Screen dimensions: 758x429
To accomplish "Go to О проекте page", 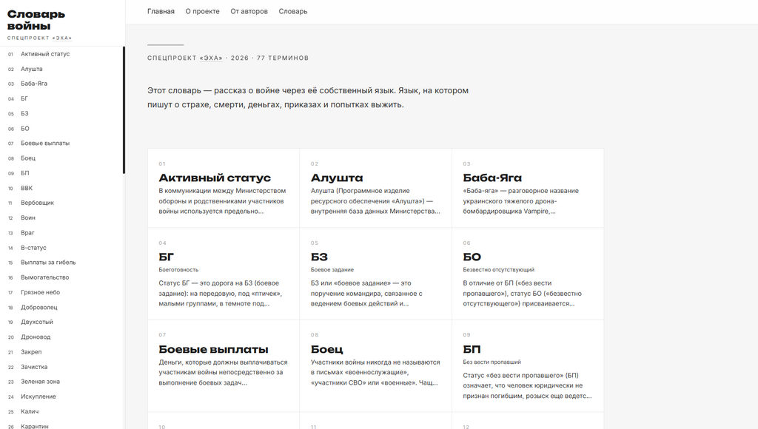I will tap(202, 11).
